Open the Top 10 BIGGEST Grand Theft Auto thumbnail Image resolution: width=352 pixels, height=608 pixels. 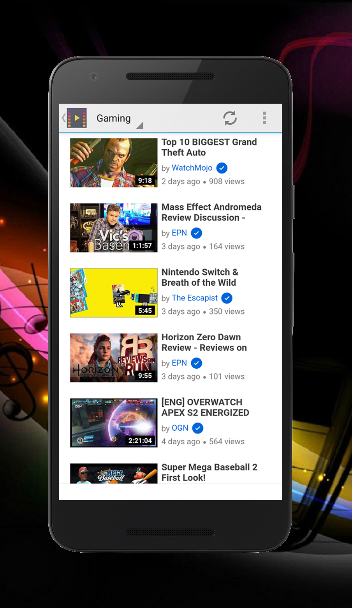click(x=114, y=163)
